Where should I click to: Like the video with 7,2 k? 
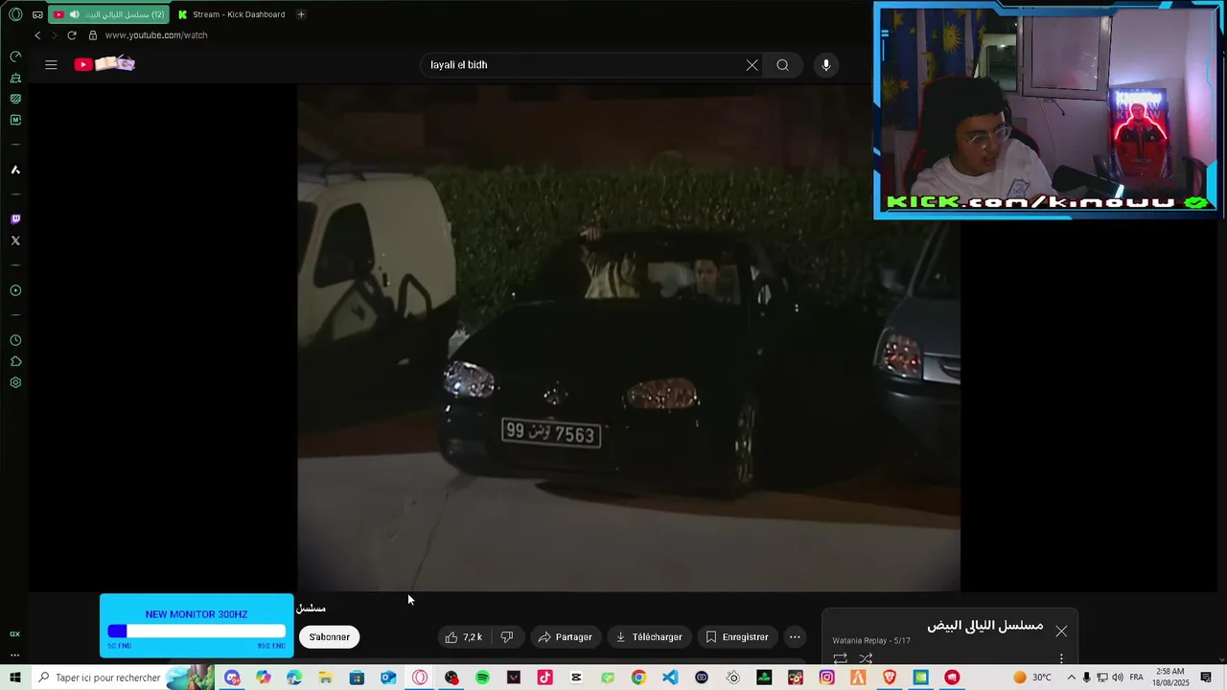pos(464,637)
